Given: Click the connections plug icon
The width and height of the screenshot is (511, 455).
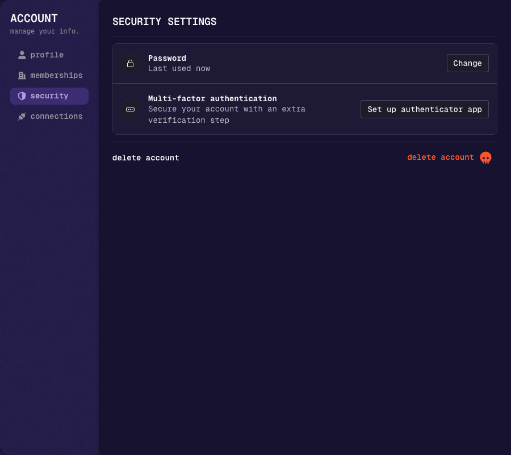Looking at the screenshot, I should 22,116.
